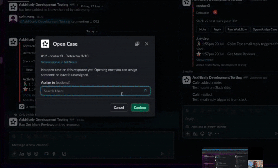Open emoji picker in channel composer

point(29,154)
